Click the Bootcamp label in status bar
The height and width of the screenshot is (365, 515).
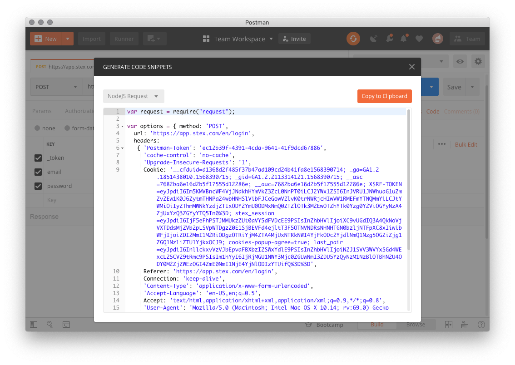coord(330,325)
